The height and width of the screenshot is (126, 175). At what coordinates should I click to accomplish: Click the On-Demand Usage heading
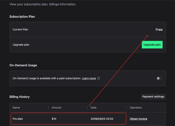(23, 65)
